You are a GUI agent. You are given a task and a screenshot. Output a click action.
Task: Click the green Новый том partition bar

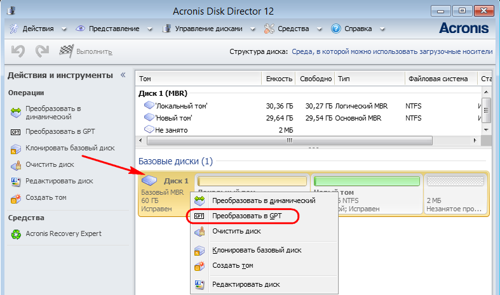point(367,181)
